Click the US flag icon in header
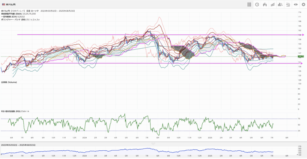Viewport: 307px width, 159px height. [x=3, y=5]
